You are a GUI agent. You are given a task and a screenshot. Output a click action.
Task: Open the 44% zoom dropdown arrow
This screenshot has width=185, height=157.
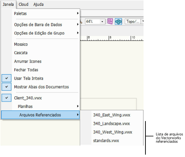tap(102, 22)
